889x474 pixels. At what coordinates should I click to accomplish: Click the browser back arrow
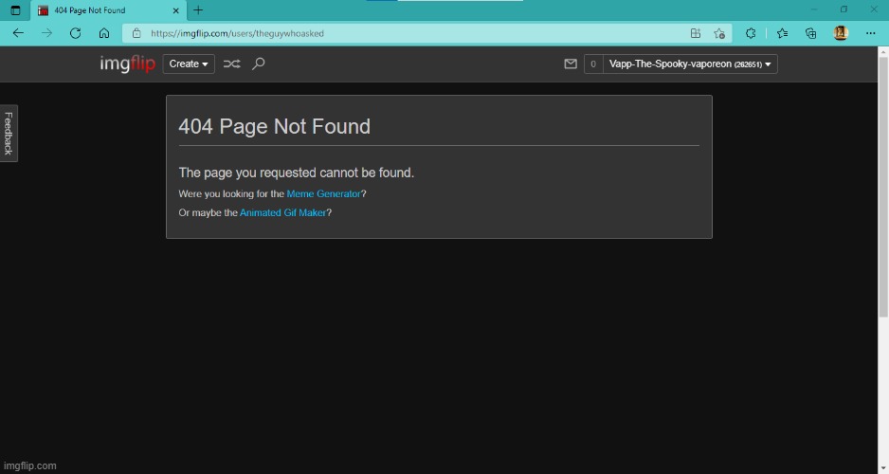(x=18, y=33)
